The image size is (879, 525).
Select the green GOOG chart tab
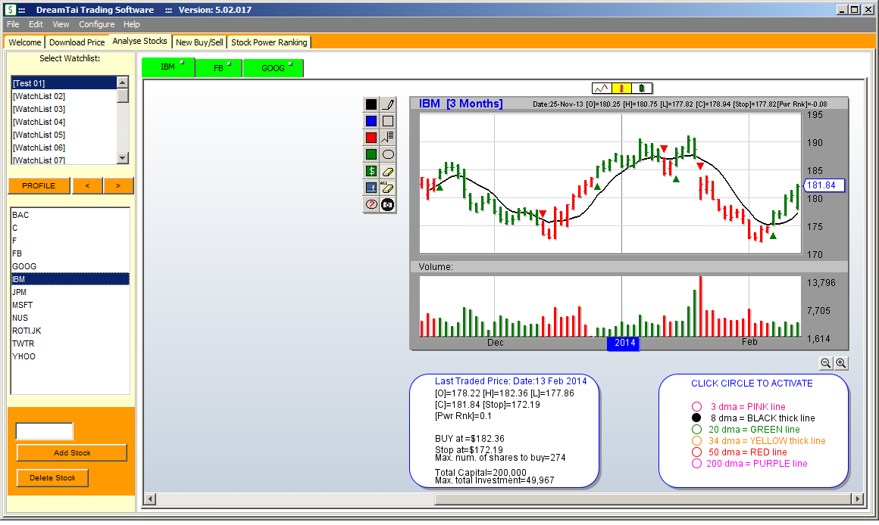coord(273,68)
